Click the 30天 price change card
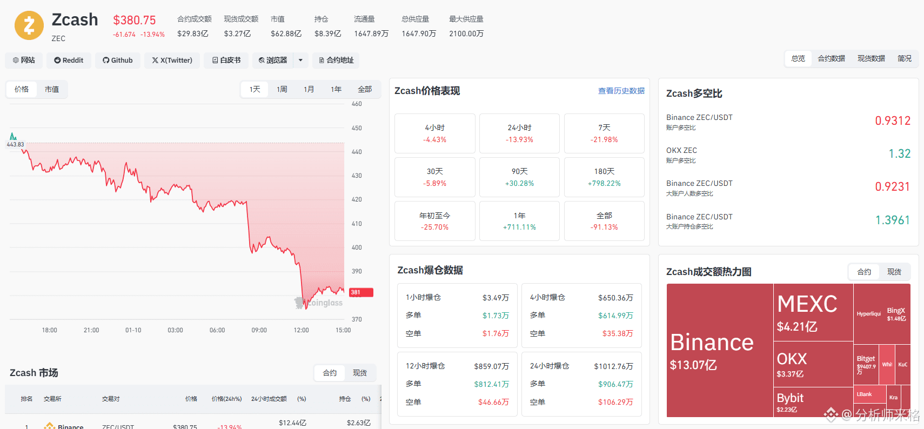This screenshot has width=924, height=429. pos(435,177)
